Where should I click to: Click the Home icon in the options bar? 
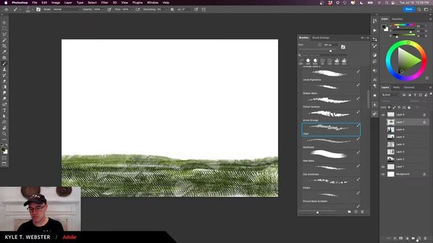6,9
